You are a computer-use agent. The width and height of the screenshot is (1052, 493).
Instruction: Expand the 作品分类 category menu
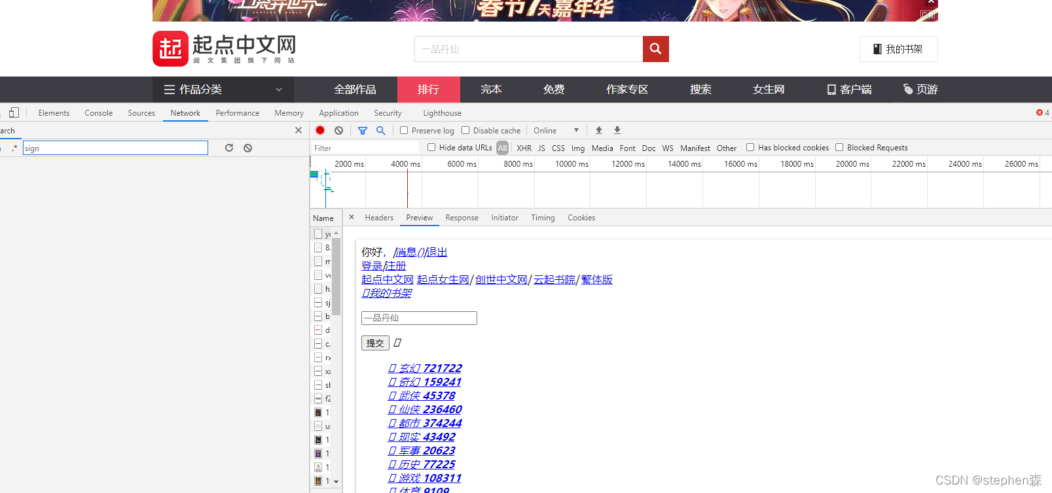tap(223, 90)
